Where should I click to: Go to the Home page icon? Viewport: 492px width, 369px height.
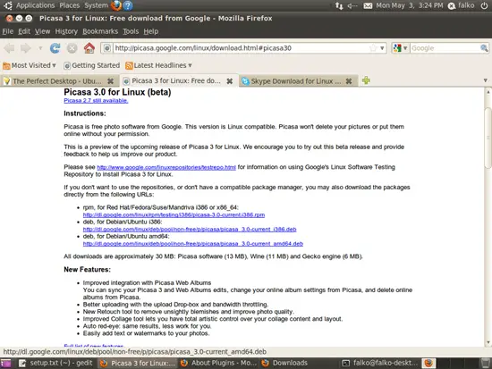[89, 48]
